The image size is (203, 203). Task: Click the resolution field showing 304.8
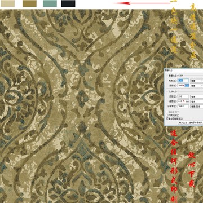[x=183, y=107]
